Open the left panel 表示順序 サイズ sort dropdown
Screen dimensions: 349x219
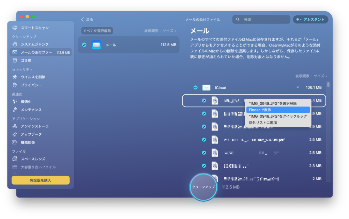[x=160, y=31]
